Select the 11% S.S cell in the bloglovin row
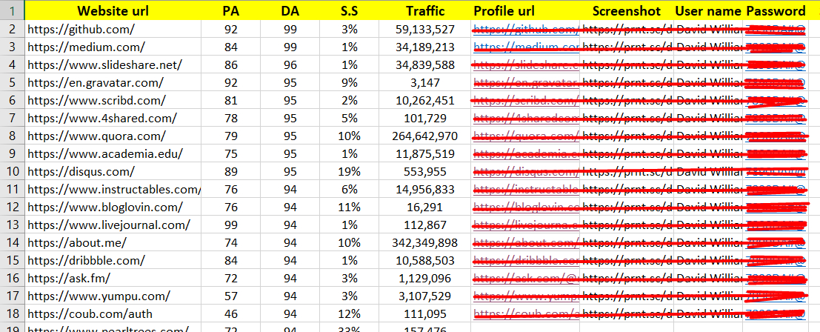The height and width of the screenshot is (332, 820). [347, 207]
